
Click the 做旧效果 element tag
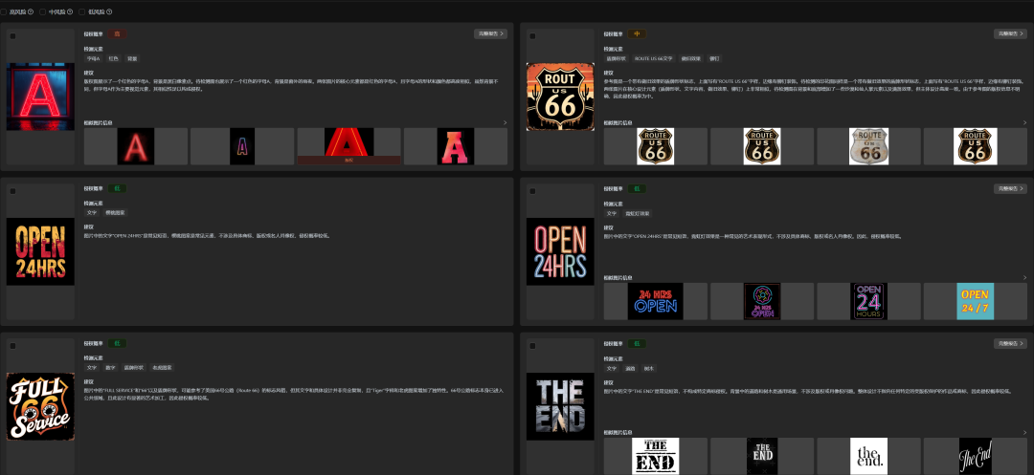tap(690, 58)
